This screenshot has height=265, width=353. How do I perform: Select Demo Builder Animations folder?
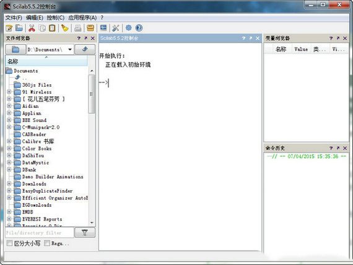[x=49, y=176]
